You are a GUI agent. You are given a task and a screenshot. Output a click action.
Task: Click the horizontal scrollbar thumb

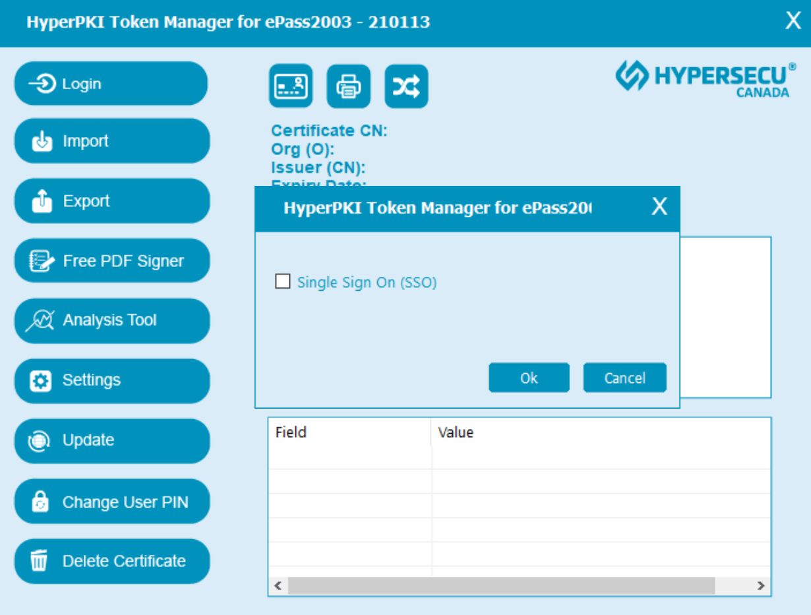pos(501,585)
